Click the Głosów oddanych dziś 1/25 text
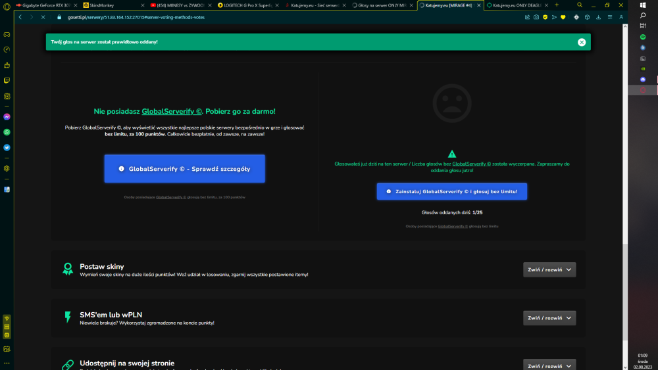 click(452, 212)
